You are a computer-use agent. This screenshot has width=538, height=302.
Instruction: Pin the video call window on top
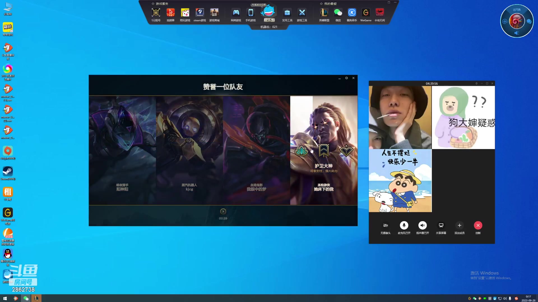(x=476, y=83)
